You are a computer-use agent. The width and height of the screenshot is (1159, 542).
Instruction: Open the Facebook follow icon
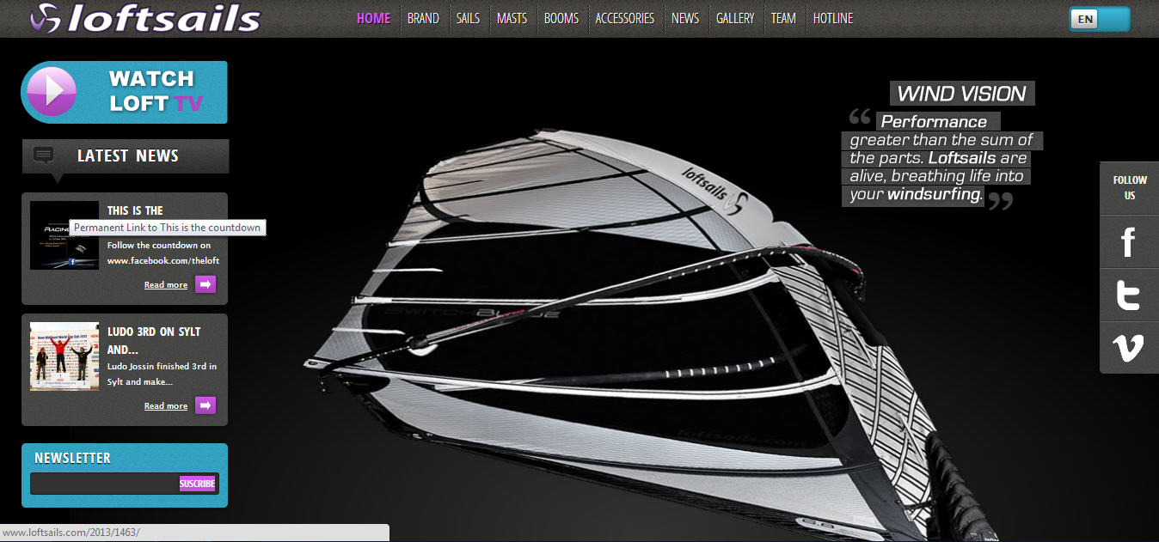[x=1128, y=242]
